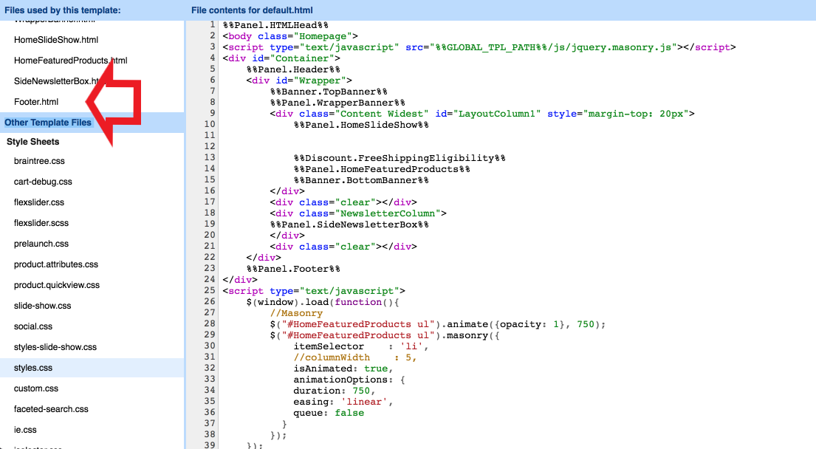816x449 pixels.
Task: Click the 'Files used by this template:' header
Action: click(x=63, y=10)
